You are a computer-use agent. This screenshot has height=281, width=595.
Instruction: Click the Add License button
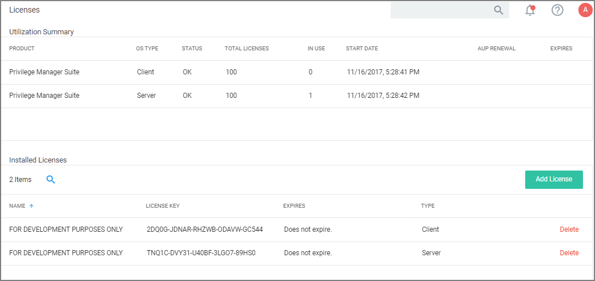click(553, 179)
